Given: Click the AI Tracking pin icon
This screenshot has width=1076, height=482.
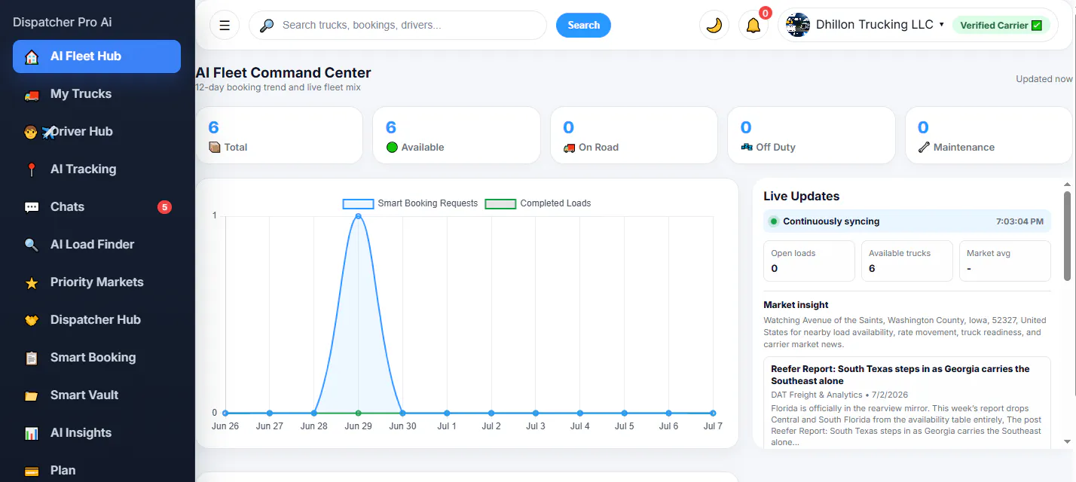Looking at the screenshot, I should [32, 170].
